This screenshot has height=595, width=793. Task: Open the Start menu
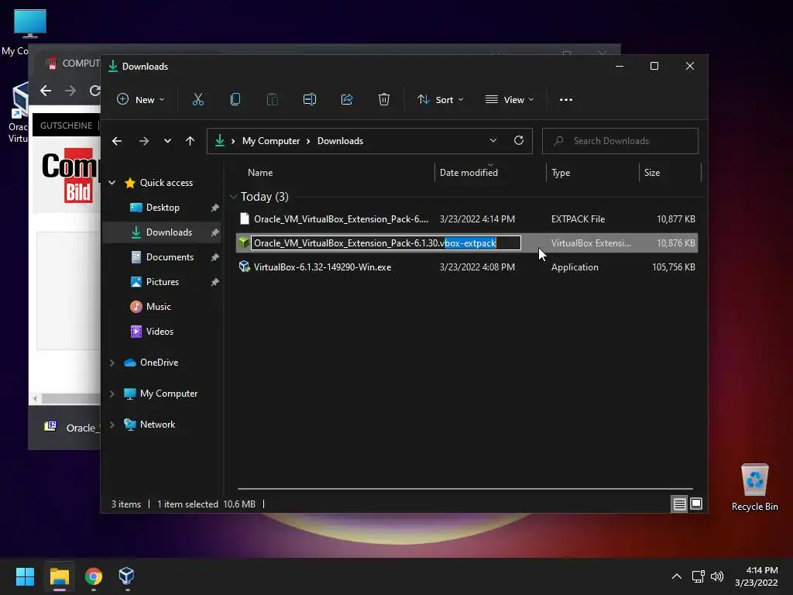pyautogui.click(x=25, y=576)
